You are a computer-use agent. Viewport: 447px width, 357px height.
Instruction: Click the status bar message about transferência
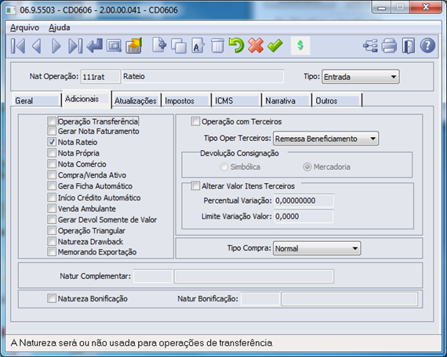tap(141, 343)
